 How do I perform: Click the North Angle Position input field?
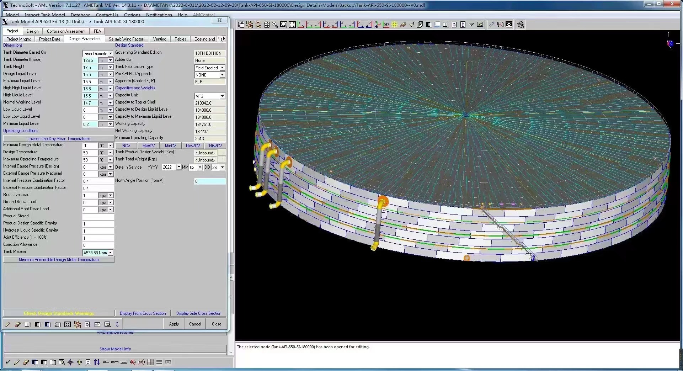pos(210,181)
